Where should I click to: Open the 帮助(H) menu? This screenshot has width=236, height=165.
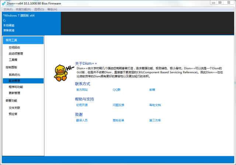[52, 10]
